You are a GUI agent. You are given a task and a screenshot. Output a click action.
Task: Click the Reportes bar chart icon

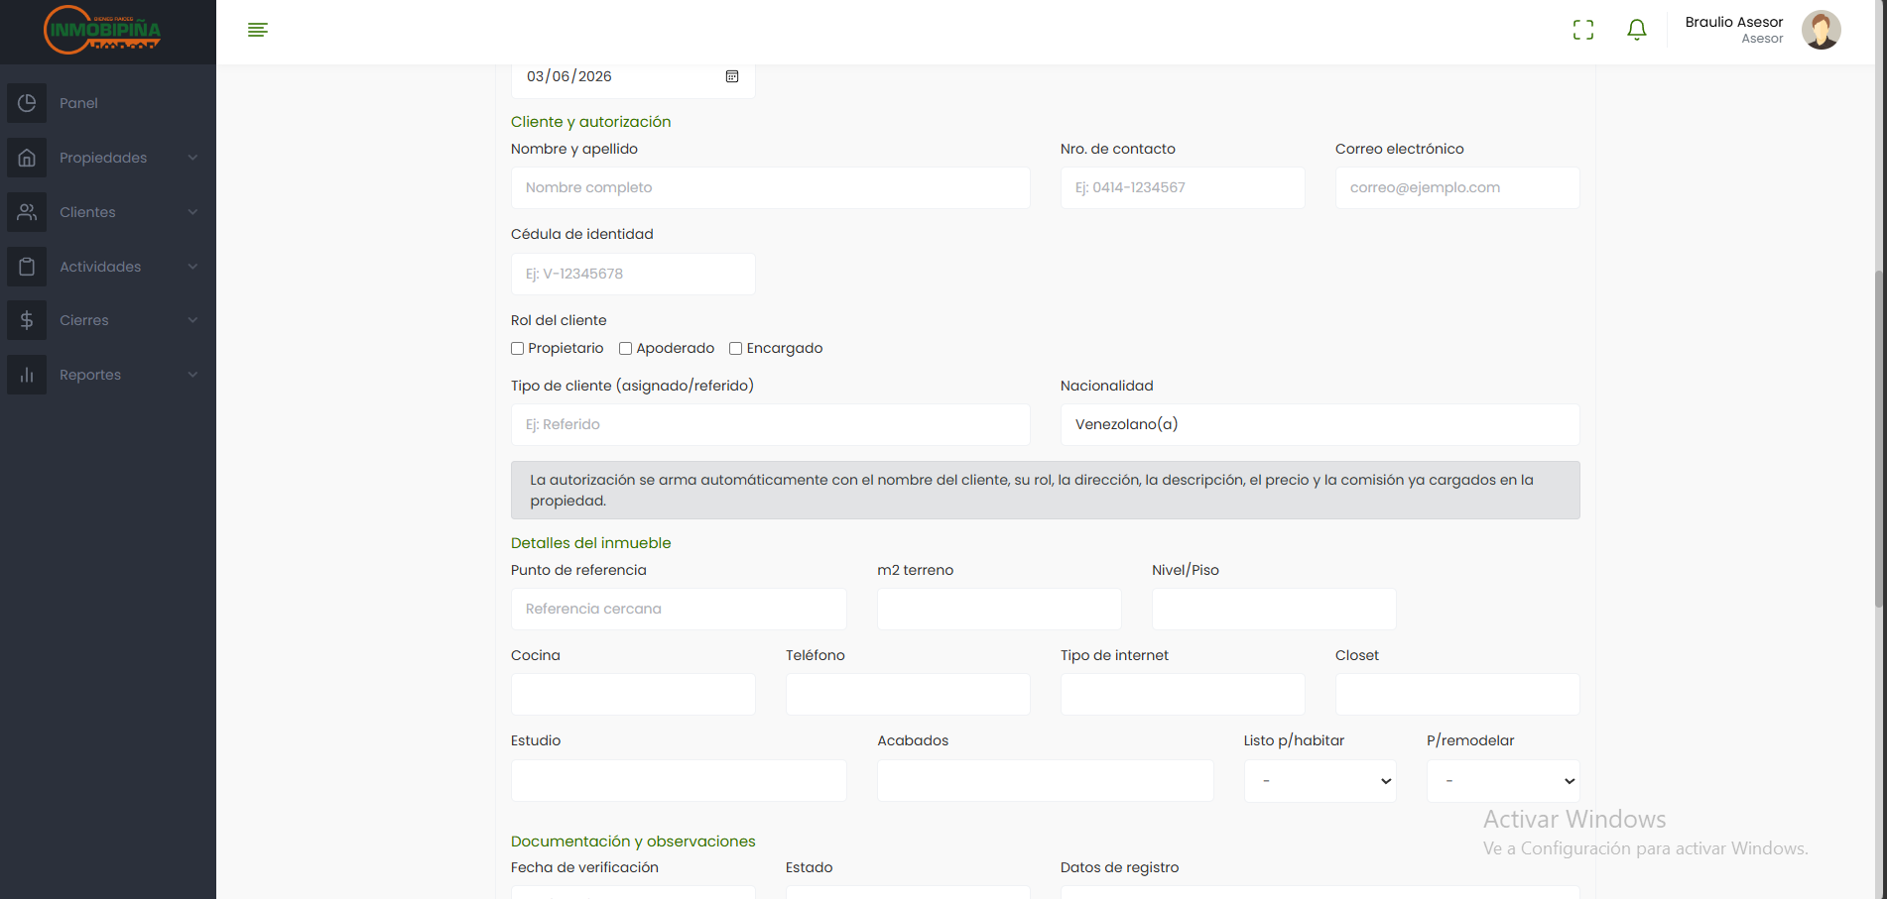27,375
